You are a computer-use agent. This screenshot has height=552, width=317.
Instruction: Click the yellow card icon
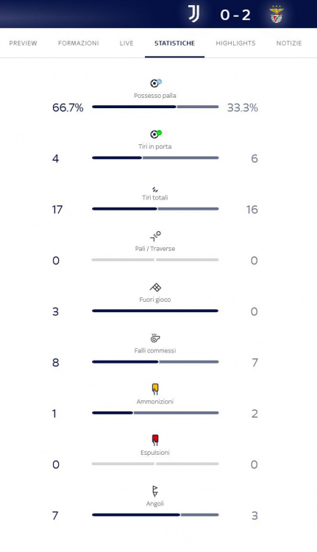[x=155, y=389]
